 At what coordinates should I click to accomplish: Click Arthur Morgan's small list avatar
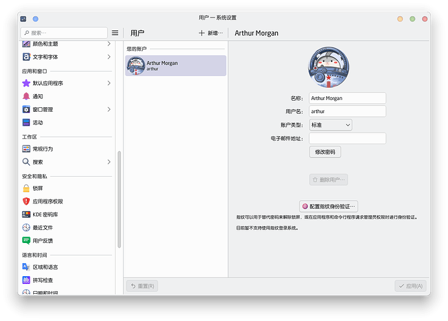click(136, 66)
